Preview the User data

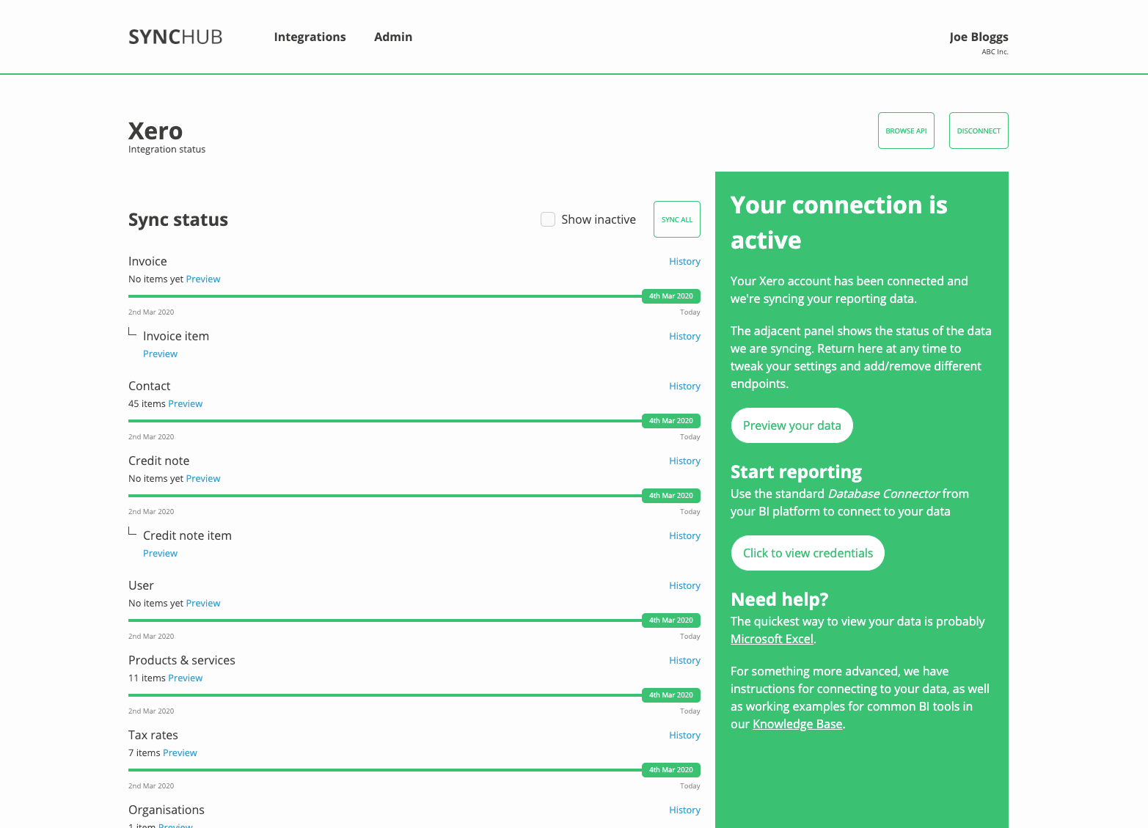click(x=203, y=603)
